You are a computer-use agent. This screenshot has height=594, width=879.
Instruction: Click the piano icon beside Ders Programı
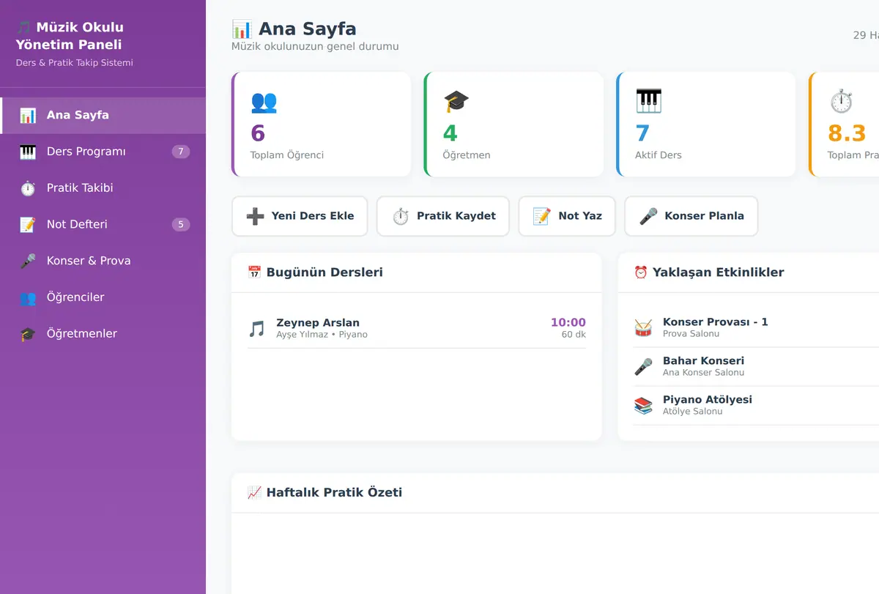(28, 152)
